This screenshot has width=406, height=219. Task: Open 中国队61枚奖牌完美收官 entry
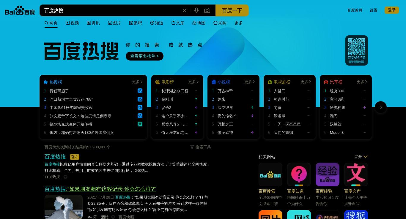(71, 107)
